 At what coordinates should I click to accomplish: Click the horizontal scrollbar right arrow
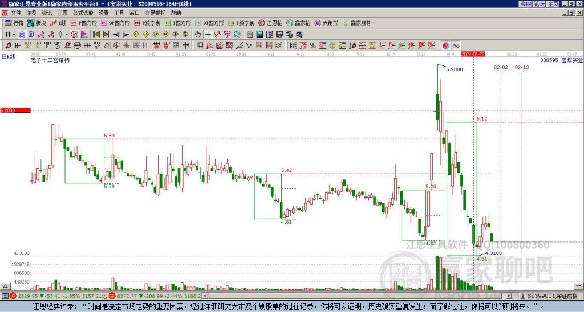pyautogui.click(x=509, y=297)
